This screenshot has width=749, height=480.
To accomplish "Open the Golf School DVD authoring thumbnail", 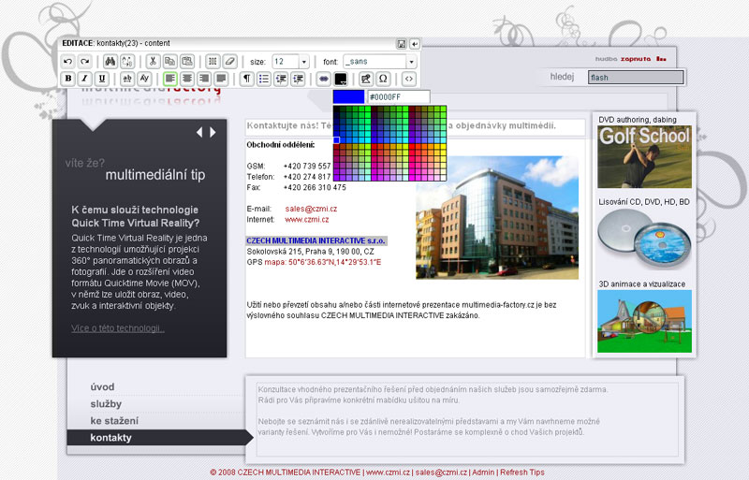I will pos(644,156).
